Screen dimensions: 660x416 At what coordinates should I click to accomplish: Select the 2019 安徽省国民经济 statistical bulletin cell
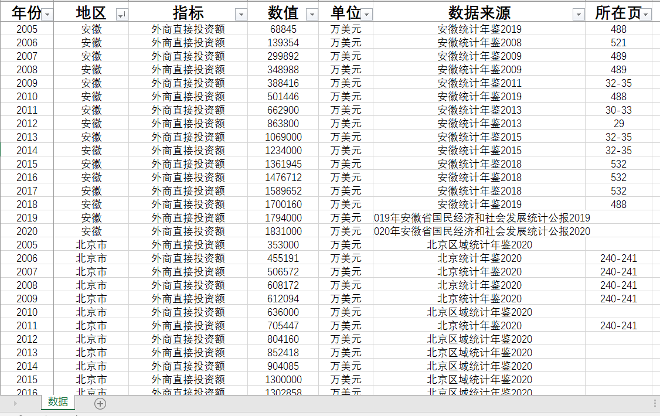(479, 218)
